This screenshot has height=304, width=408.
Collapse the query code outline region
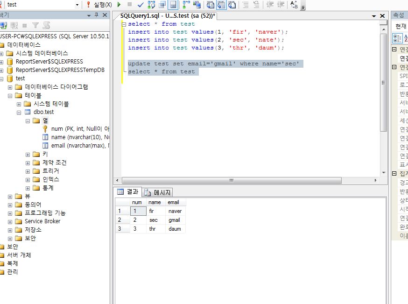tap(124, 24)
